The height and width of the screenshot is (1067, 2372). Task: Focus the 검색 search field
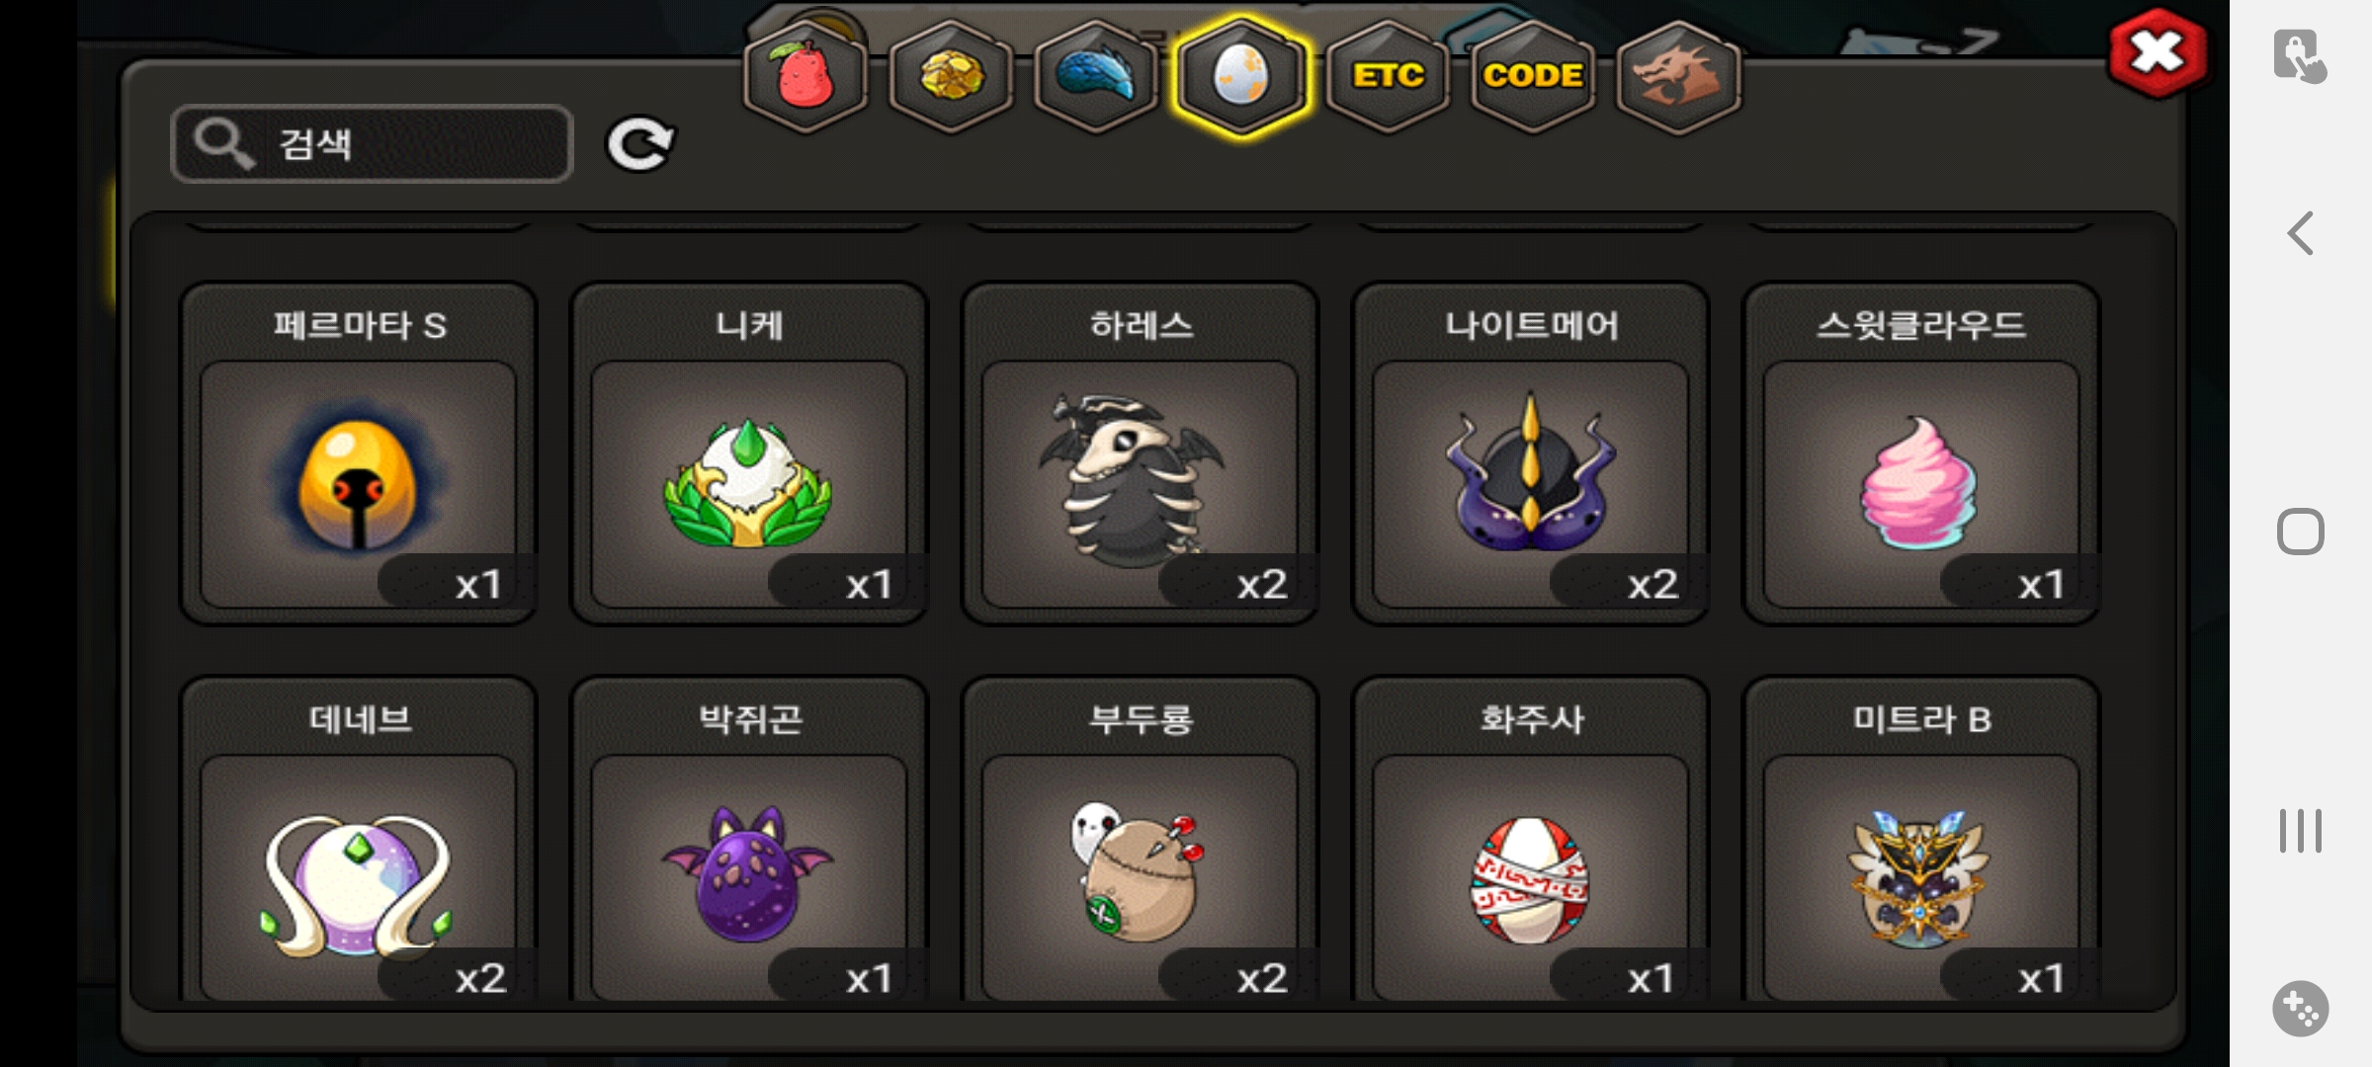[x=372, y=144]
